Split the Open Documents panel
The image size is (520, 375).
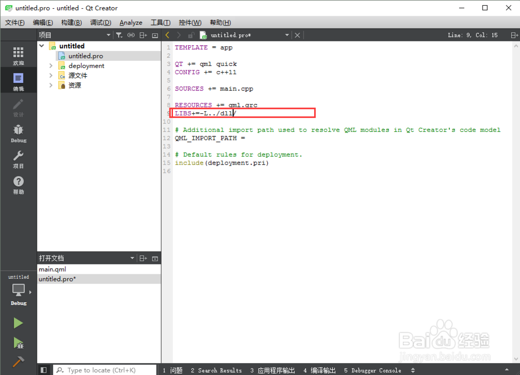(x=144, y=258)
